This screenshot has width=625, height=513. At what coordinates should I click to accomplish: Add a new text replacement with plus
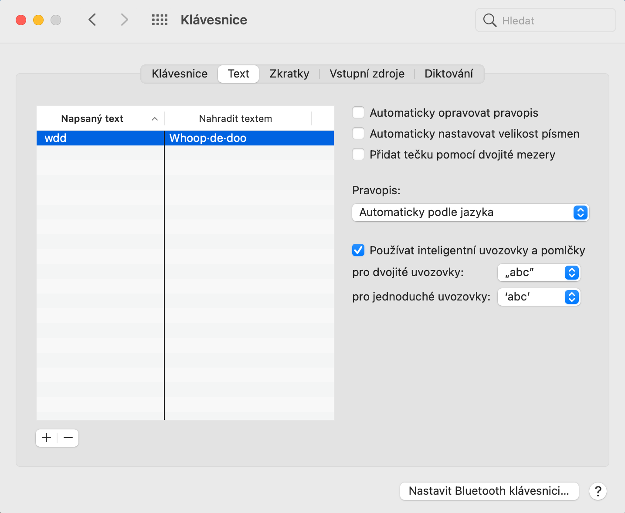(x=46, y=438)
